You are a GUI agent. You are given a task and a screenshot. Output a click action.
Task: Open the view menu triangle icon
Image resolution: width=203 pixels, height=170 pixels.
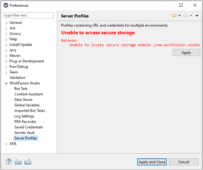coord(197,16)
